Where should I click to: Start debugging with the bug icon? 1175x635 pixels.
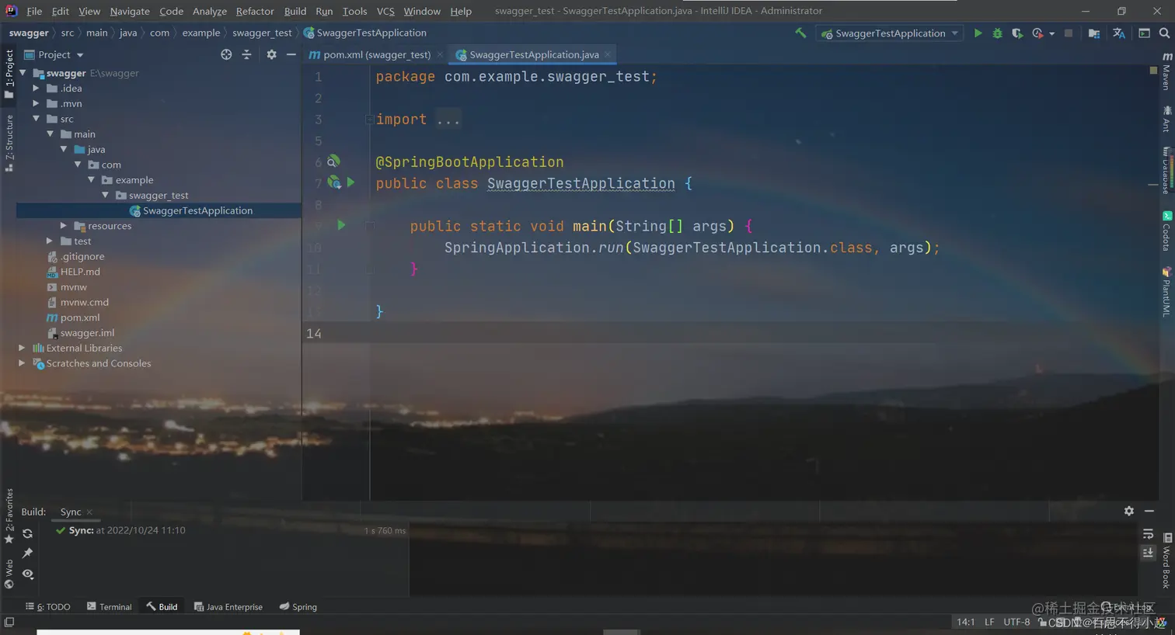[x=997, y=33]
